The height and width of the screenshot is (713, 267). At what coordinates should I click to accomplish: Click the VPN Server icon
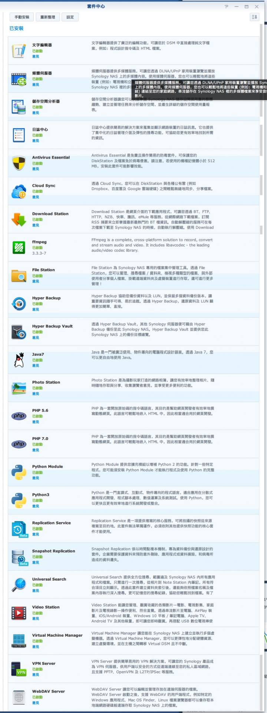pyautogui.click(x=19, y=669)
